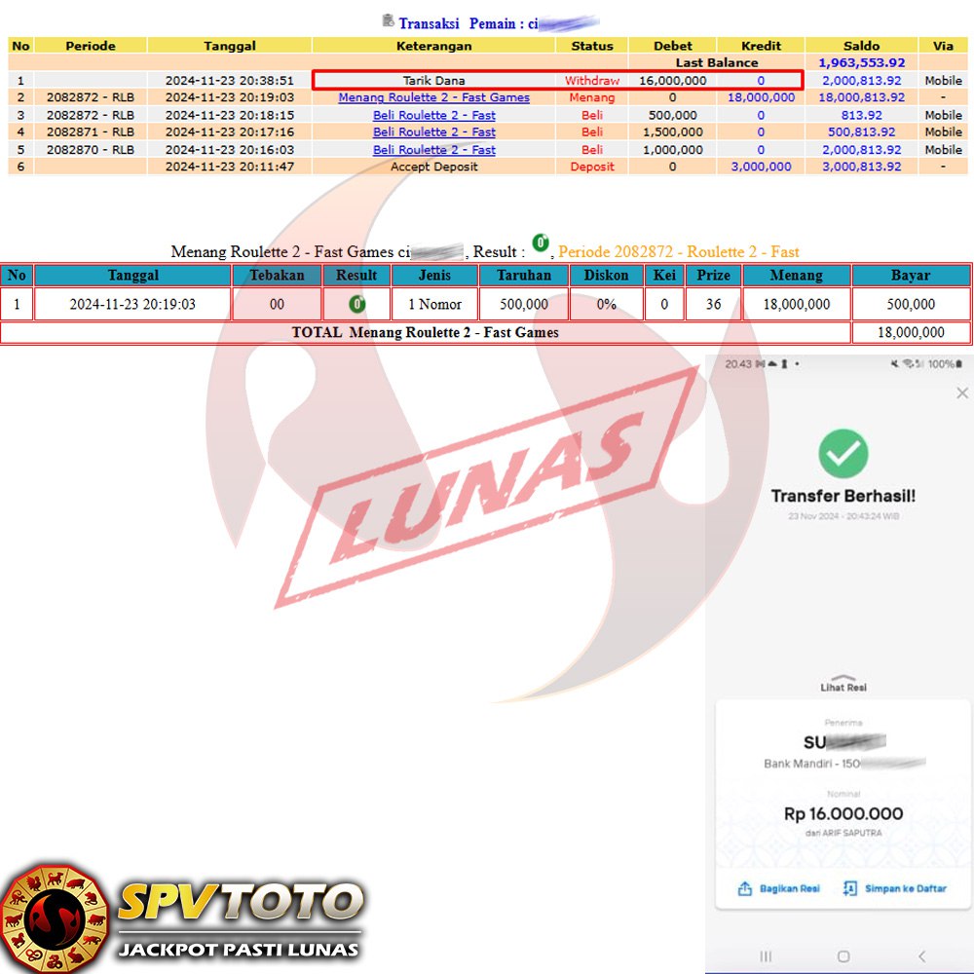
Task: Click the green zero ball in Result column
Action: (356, 304)
